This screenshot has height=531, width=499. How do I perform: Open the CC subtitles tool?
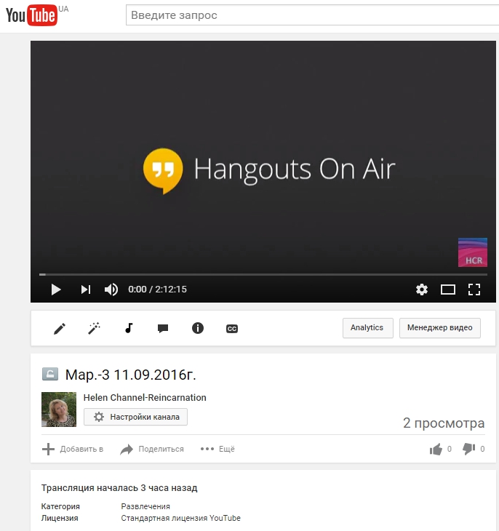[x=232, y=329]
